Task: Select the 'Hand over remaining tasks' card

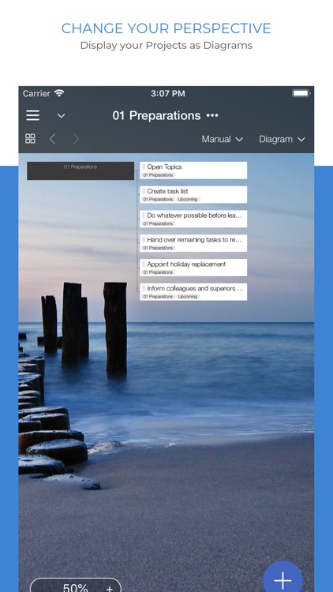Action: (x=193, y=243)
